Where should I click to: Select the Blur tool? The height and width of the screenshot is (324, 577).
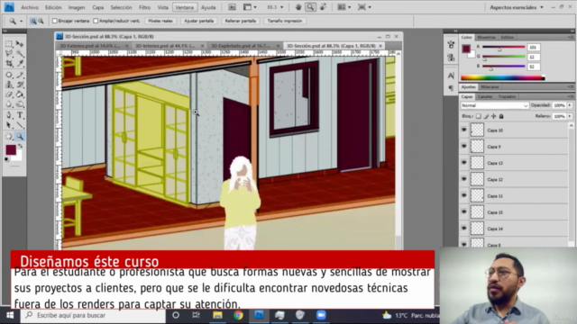9,104
